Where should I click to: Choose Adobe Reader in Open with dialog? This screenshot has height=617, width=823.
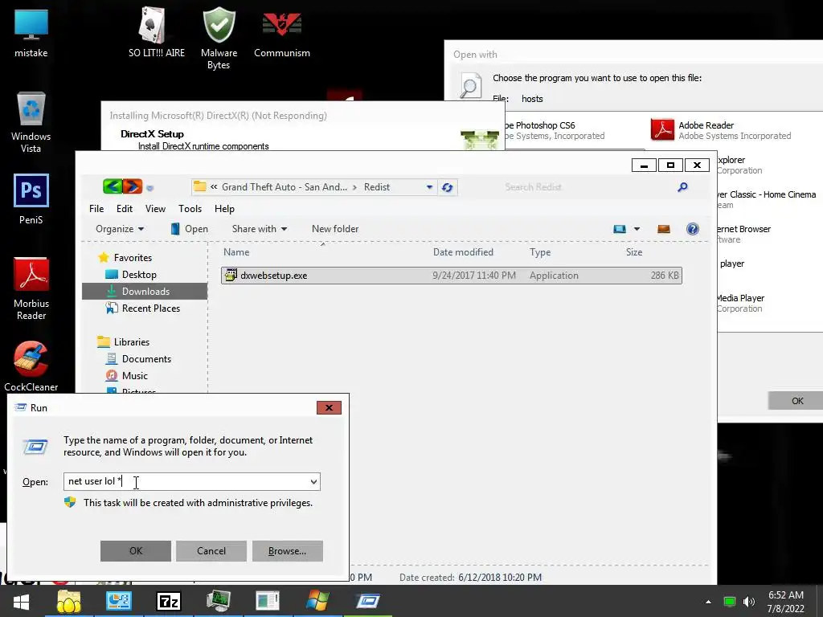pyautogui.click(x=720, y=130)
